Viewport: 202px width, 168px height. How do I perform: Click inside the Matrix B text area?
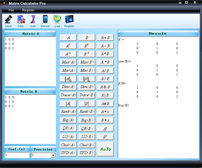[30, 119]
